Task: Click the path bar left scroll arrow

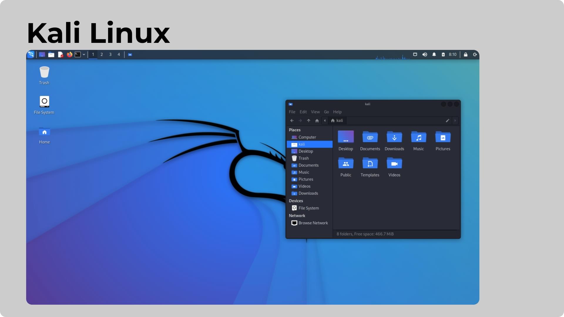Action: [325, 121]
